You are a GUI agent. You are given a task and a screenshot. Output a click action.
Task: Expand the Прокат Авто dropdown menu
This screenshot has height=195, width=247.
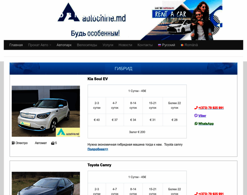40,45
